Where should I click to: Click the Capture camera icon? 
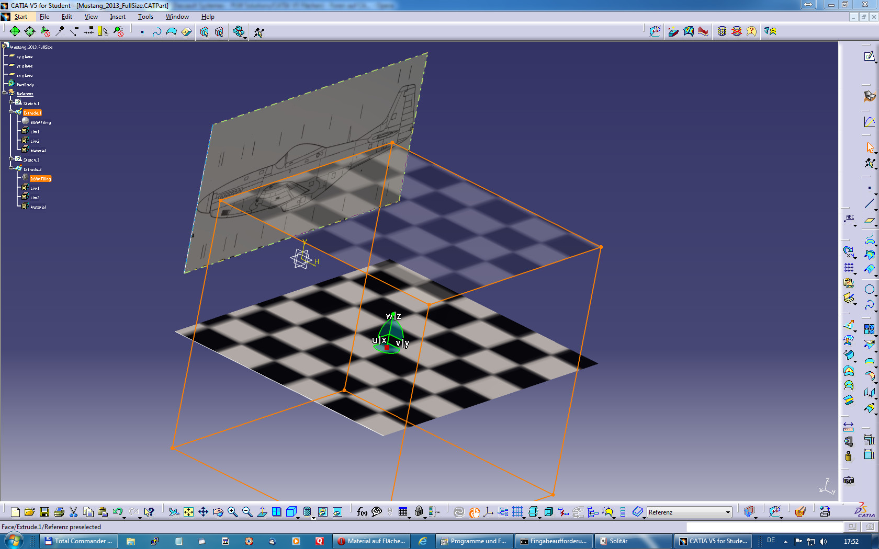click(x=848, y=480)
